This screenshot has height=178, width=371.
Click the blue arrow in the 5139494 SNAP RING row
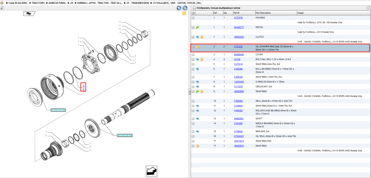tap(198, 106)
